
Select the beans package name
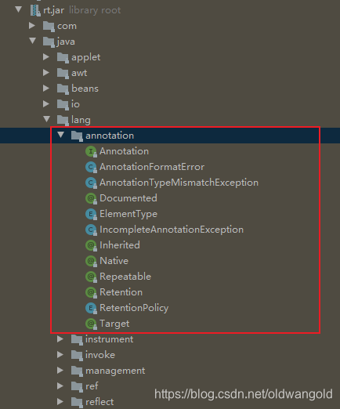point(85,89)
